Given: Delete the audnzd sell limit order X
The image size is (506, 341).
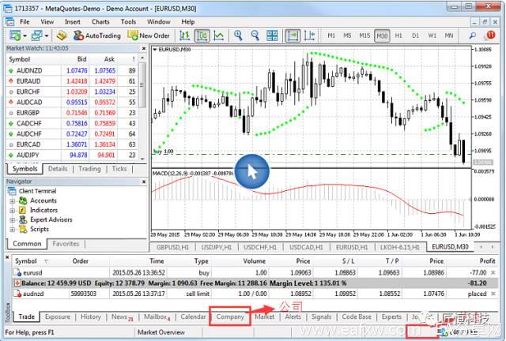Looking at the screenshot, I should 493,294.
